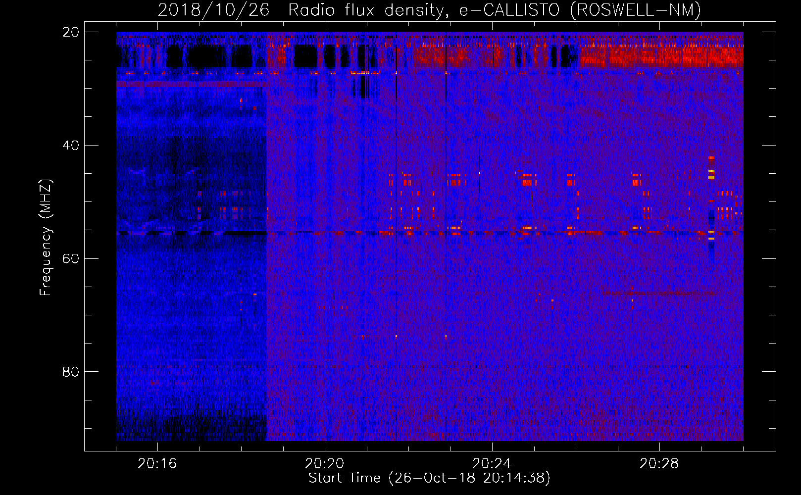Viewport: 801px width, 495px height.
Task: Click the 'Start Time (26-Oct-18 20:14:38)' label
Action: (429, 478)
